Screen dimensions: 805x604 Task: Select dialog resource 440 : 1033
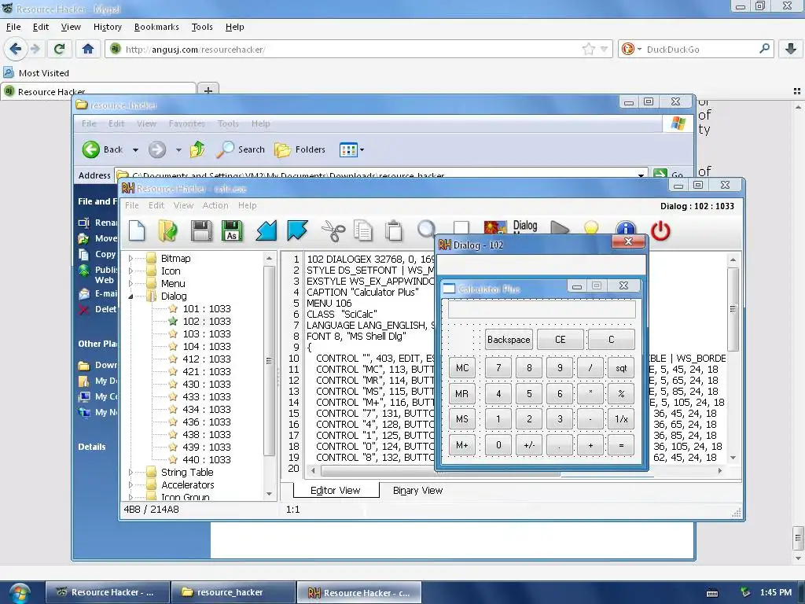point(207,459)
